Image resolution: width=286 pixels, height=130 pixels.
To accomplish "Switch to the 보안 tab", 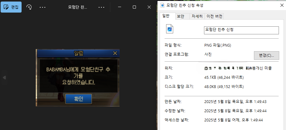I will coord(181,16).
